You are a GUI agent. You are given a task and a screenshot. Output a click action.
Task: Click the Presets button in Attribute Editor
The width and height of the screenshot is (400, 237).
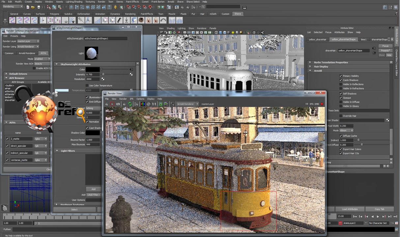click(385, 51)
